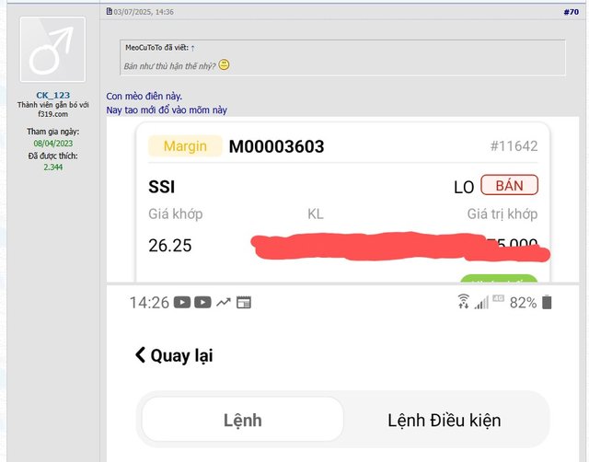
Task: Click the post timestamp 03/07/2025, 14:36
Action: [144, 12]
